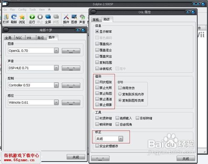Click config button beside Controller 0.53
Image resolution: width=208 pixels, height=164 pixels.
click(x=71, y=86)
